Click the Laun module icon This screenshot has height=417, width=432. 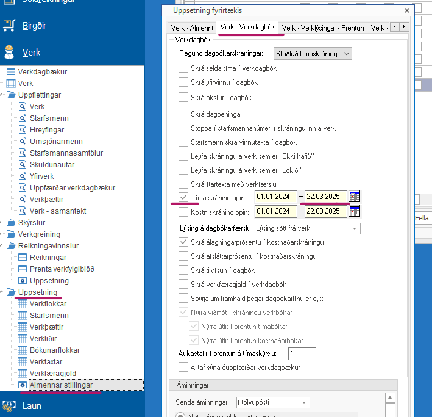[9, 405]
